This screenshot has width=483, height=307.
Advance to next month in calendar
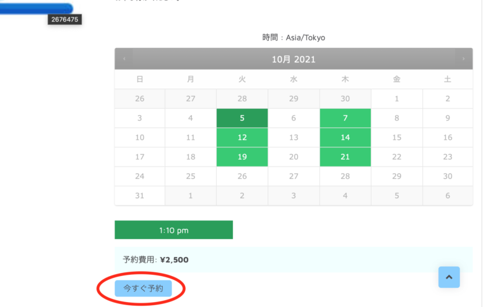tap(463, 59)
